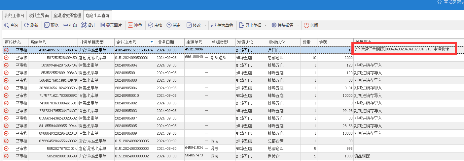Screen dimensions: 464x161
Task: Click the 审核 approve toolbar button
Action: point(155,25)
